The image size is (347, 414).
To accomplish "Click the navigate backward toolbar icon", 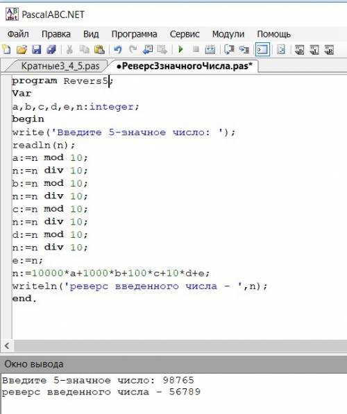I will [147, 50].
